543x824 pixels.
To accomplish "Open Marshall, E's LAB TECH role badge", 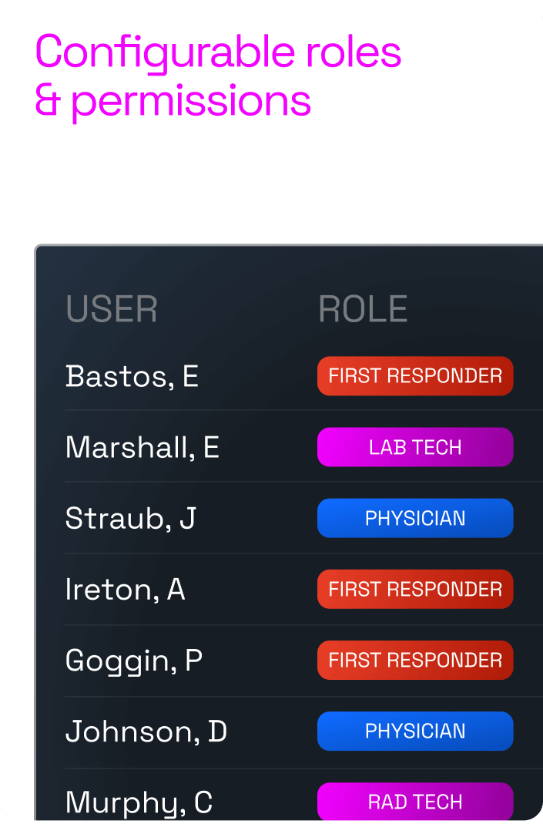I will click(415, 447).
